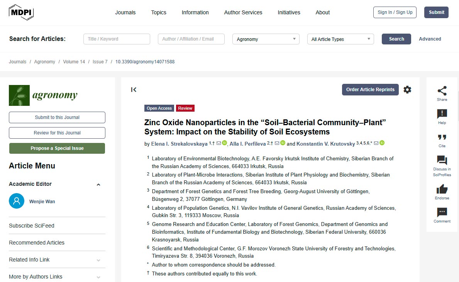Collapse the Academic Editor section
Screen dimensions: 459x282
[98, 184]
